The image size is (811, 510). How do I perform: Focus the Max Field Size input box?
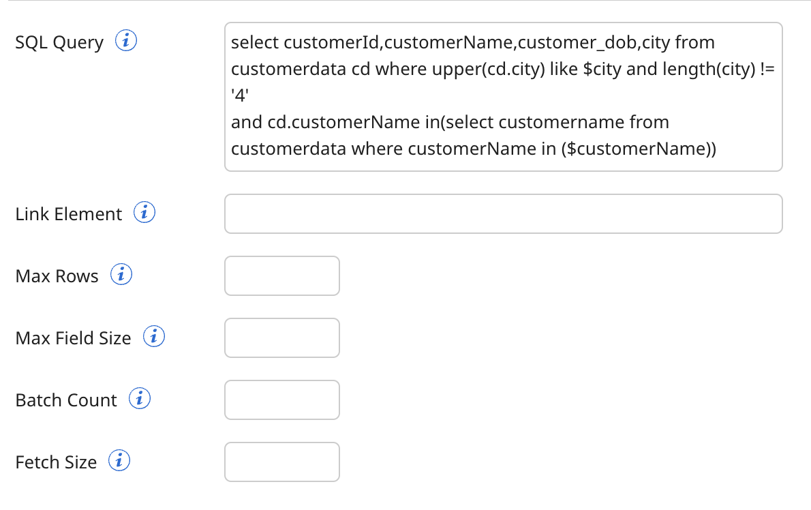click(281, 337)
